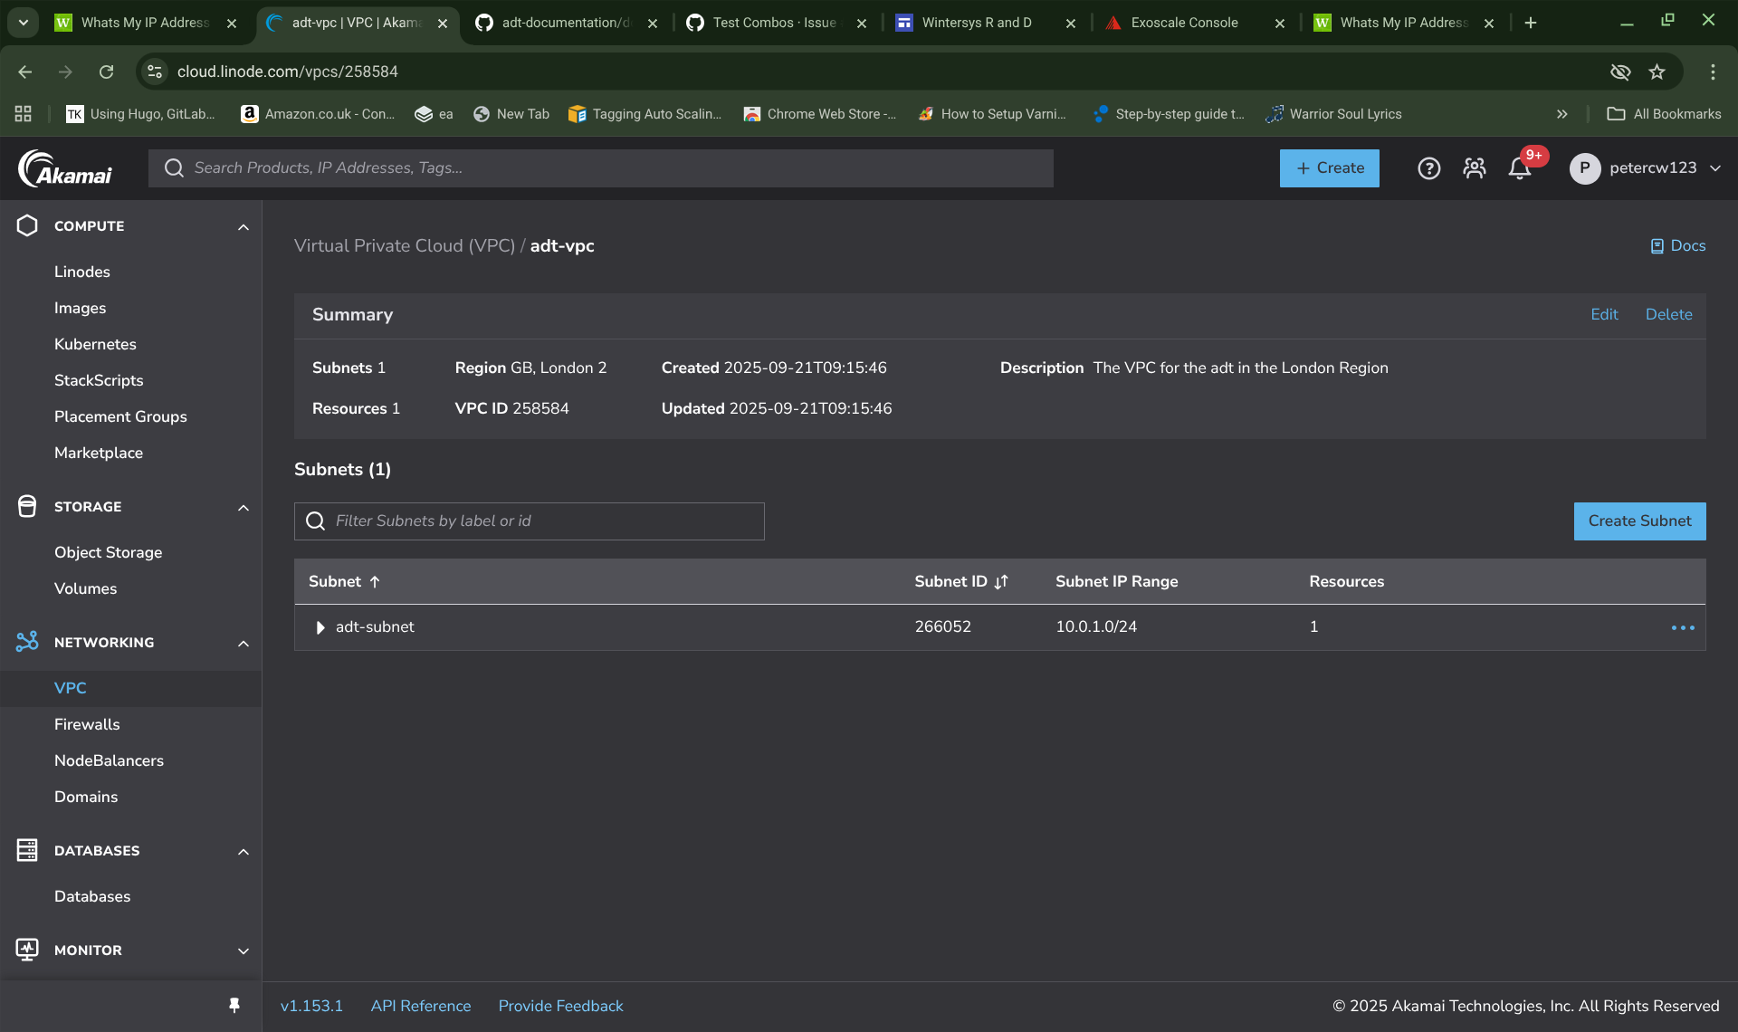Click the Akamai logo

tap(65, 168)
